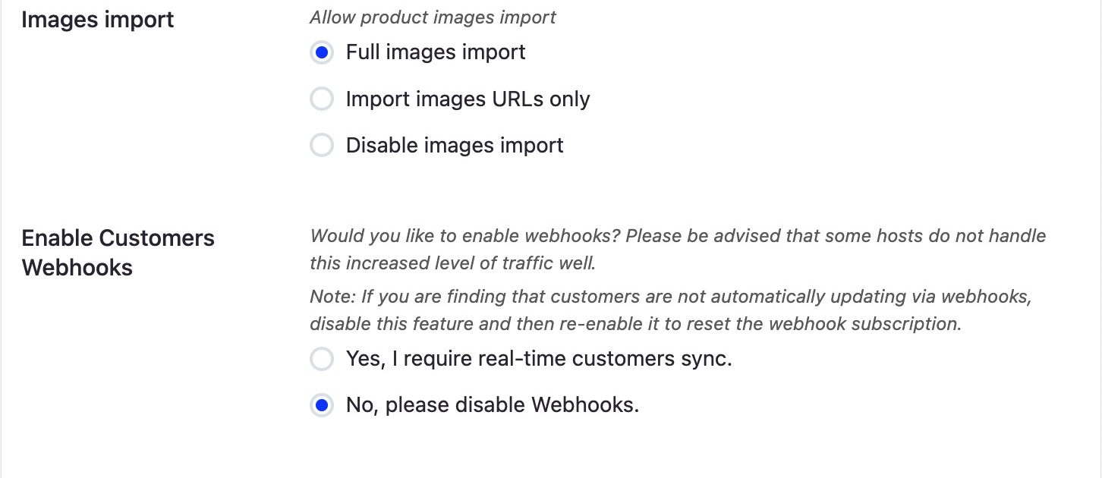Click the "Disable images import" label text
The height and width of the screenshot is (478, 1102).
click(455, 146)
